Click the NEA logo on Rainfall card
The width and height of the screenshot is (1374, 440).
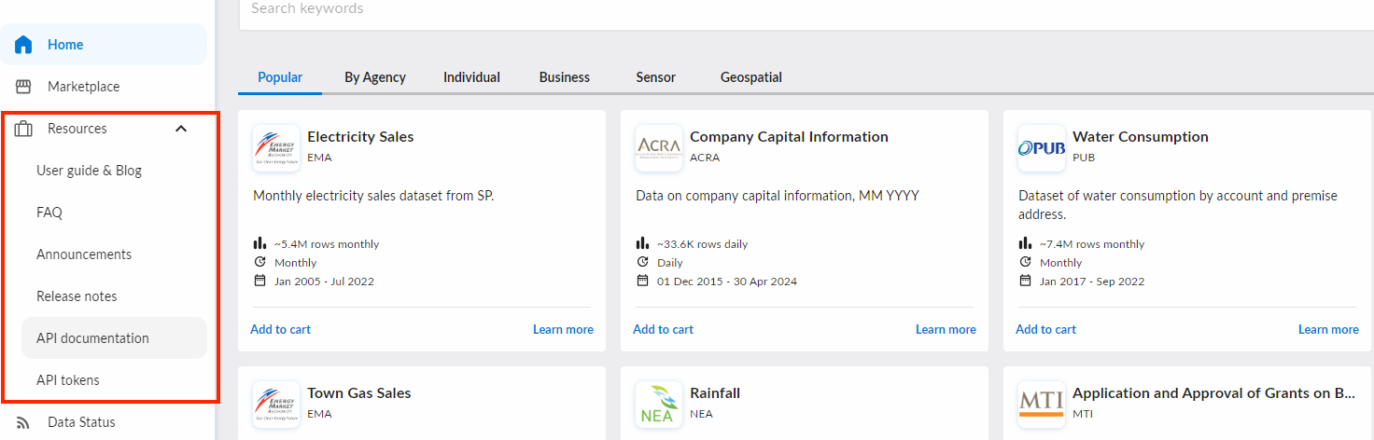click(659, 405)
